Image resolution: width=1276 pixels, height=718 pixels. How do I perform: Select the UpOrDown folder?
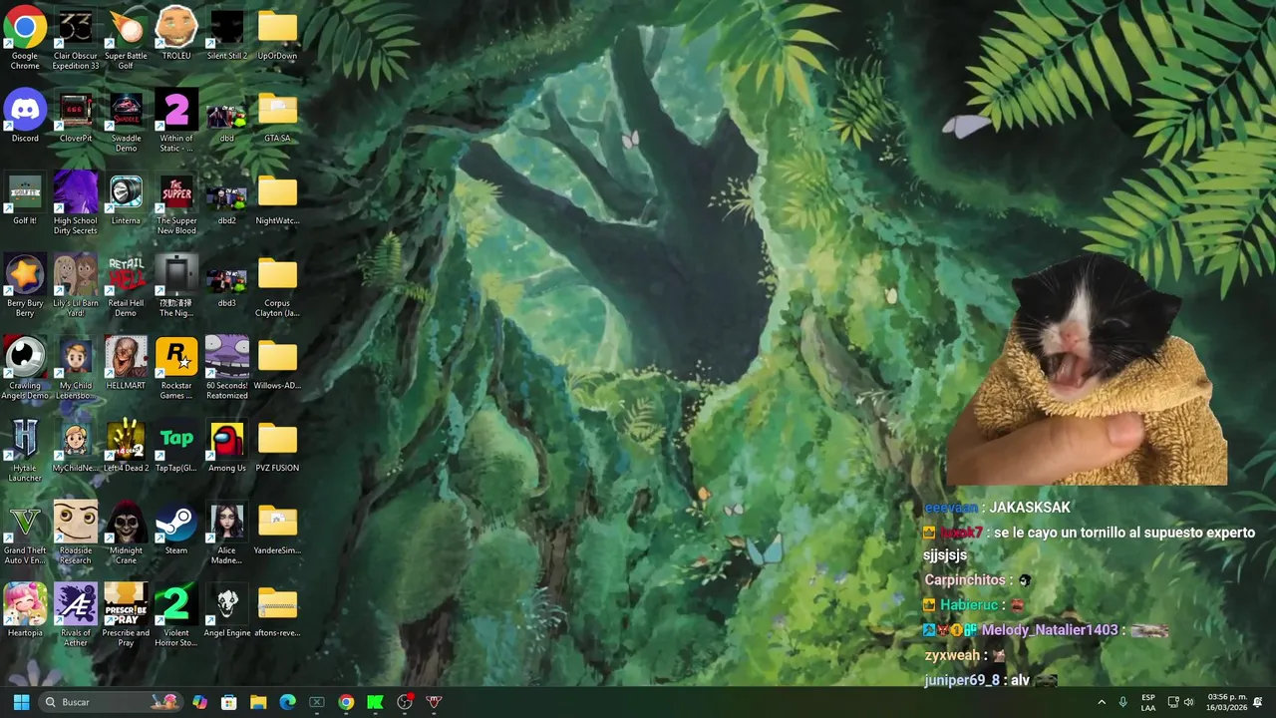coord(277,35)
